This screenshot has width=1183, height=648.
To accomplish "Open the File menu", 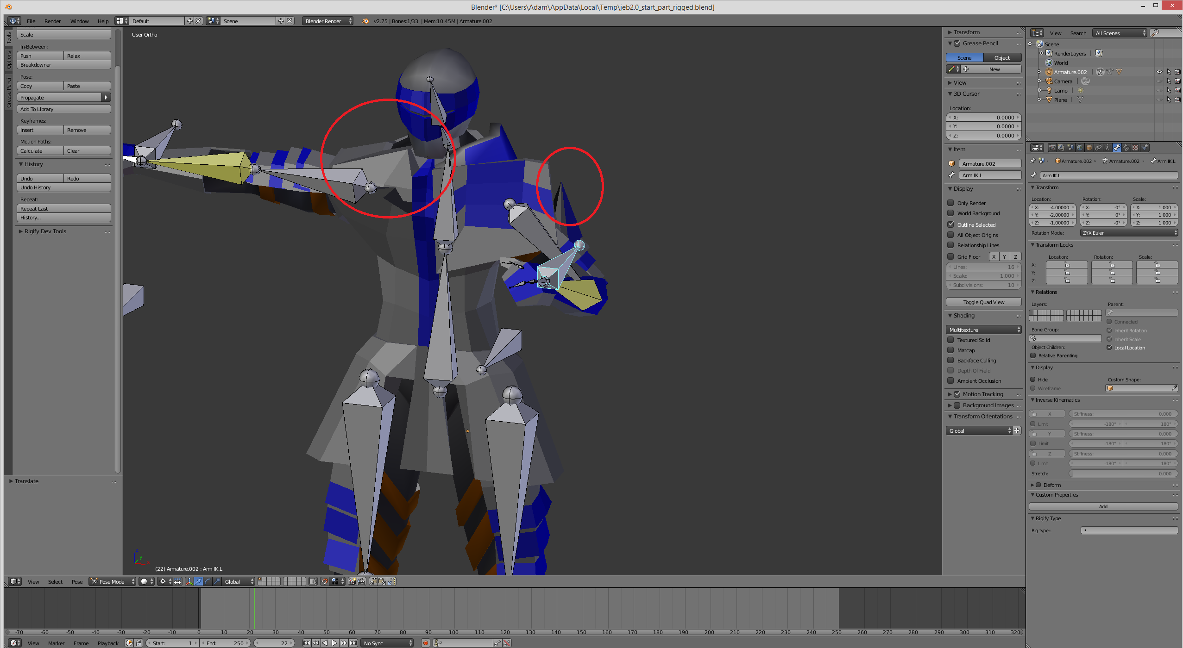I will 31,21.
